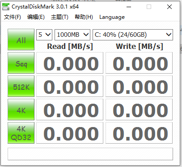Open the test count dropdown showing 5

[44, 35]
